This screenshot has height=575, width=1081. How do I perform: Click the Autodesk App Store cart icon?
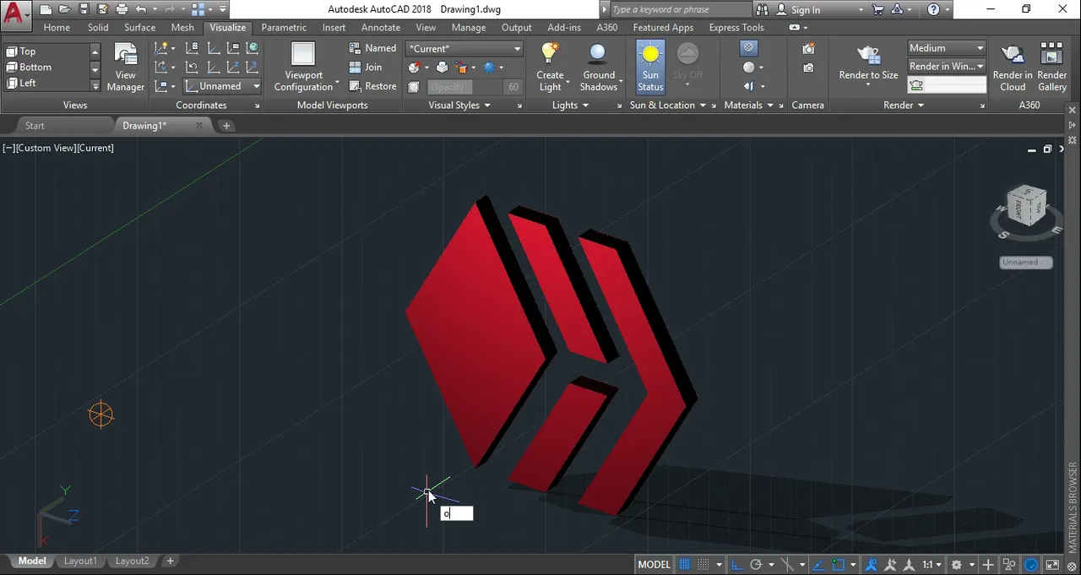(x=878, y=10)
